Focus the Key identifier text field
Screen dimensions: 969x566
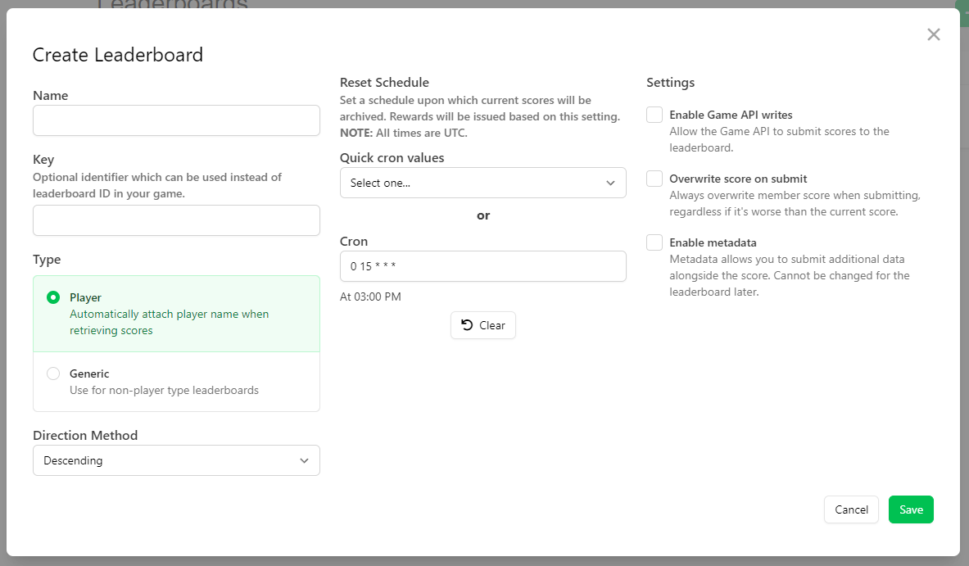(176, 220)
